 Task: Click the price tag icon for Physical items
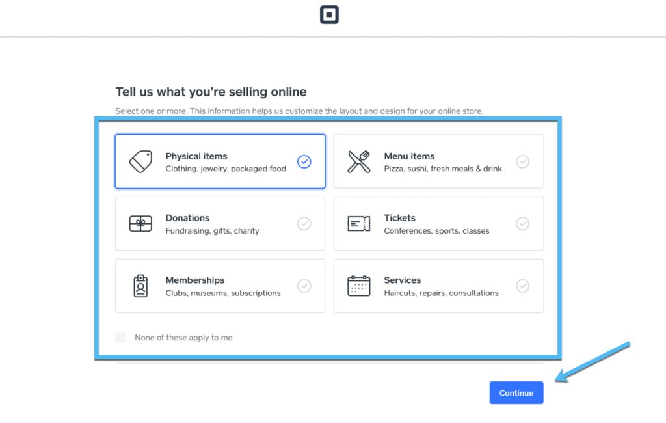coord(140,161)
